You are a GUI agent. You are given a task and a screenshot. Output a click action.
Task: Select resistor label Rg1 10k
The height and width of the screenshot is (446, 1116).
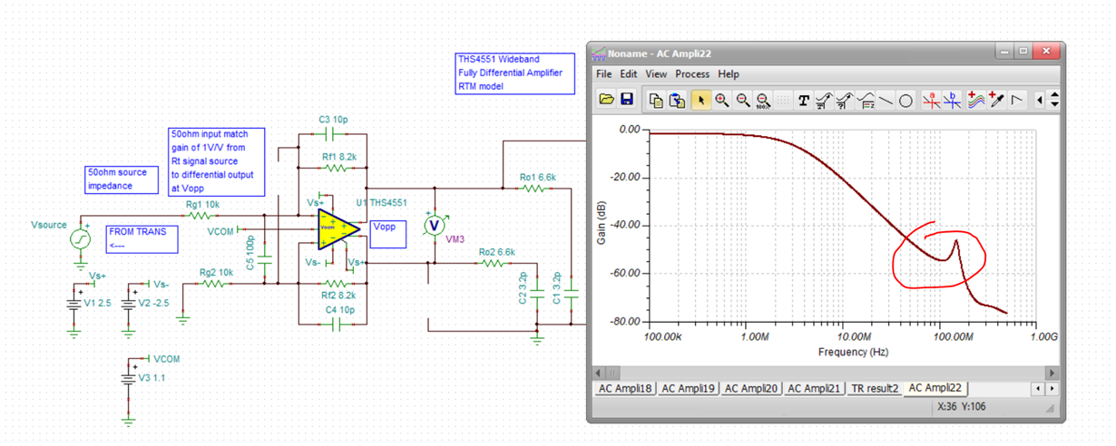tap(202, 205)
